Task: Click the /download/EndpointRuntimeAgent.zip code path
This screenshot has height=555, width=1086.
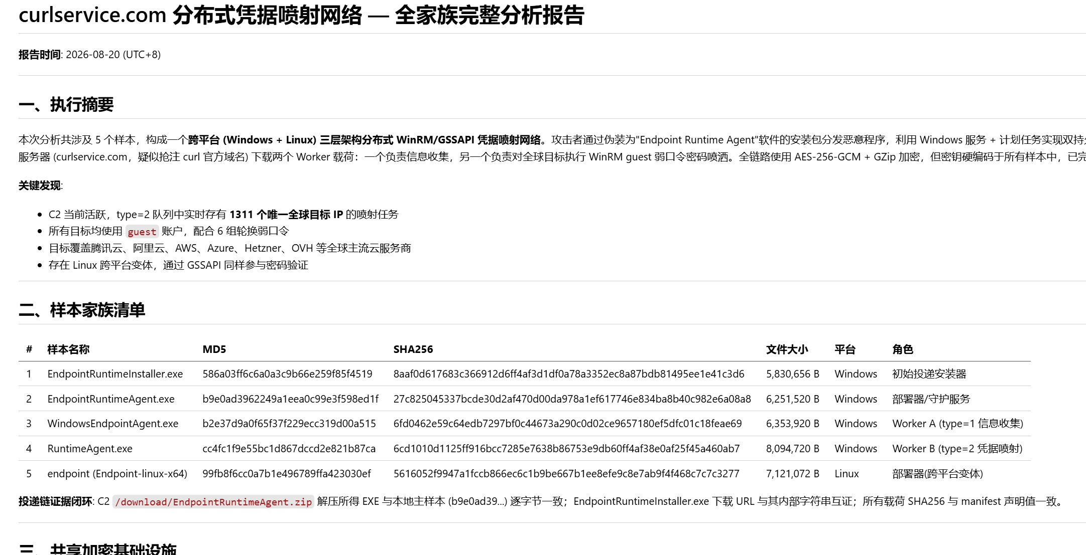Action: click(x=213, y=502)
